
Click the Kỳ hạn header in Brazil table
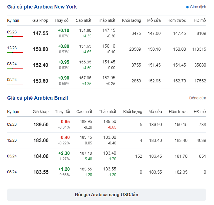13,112
